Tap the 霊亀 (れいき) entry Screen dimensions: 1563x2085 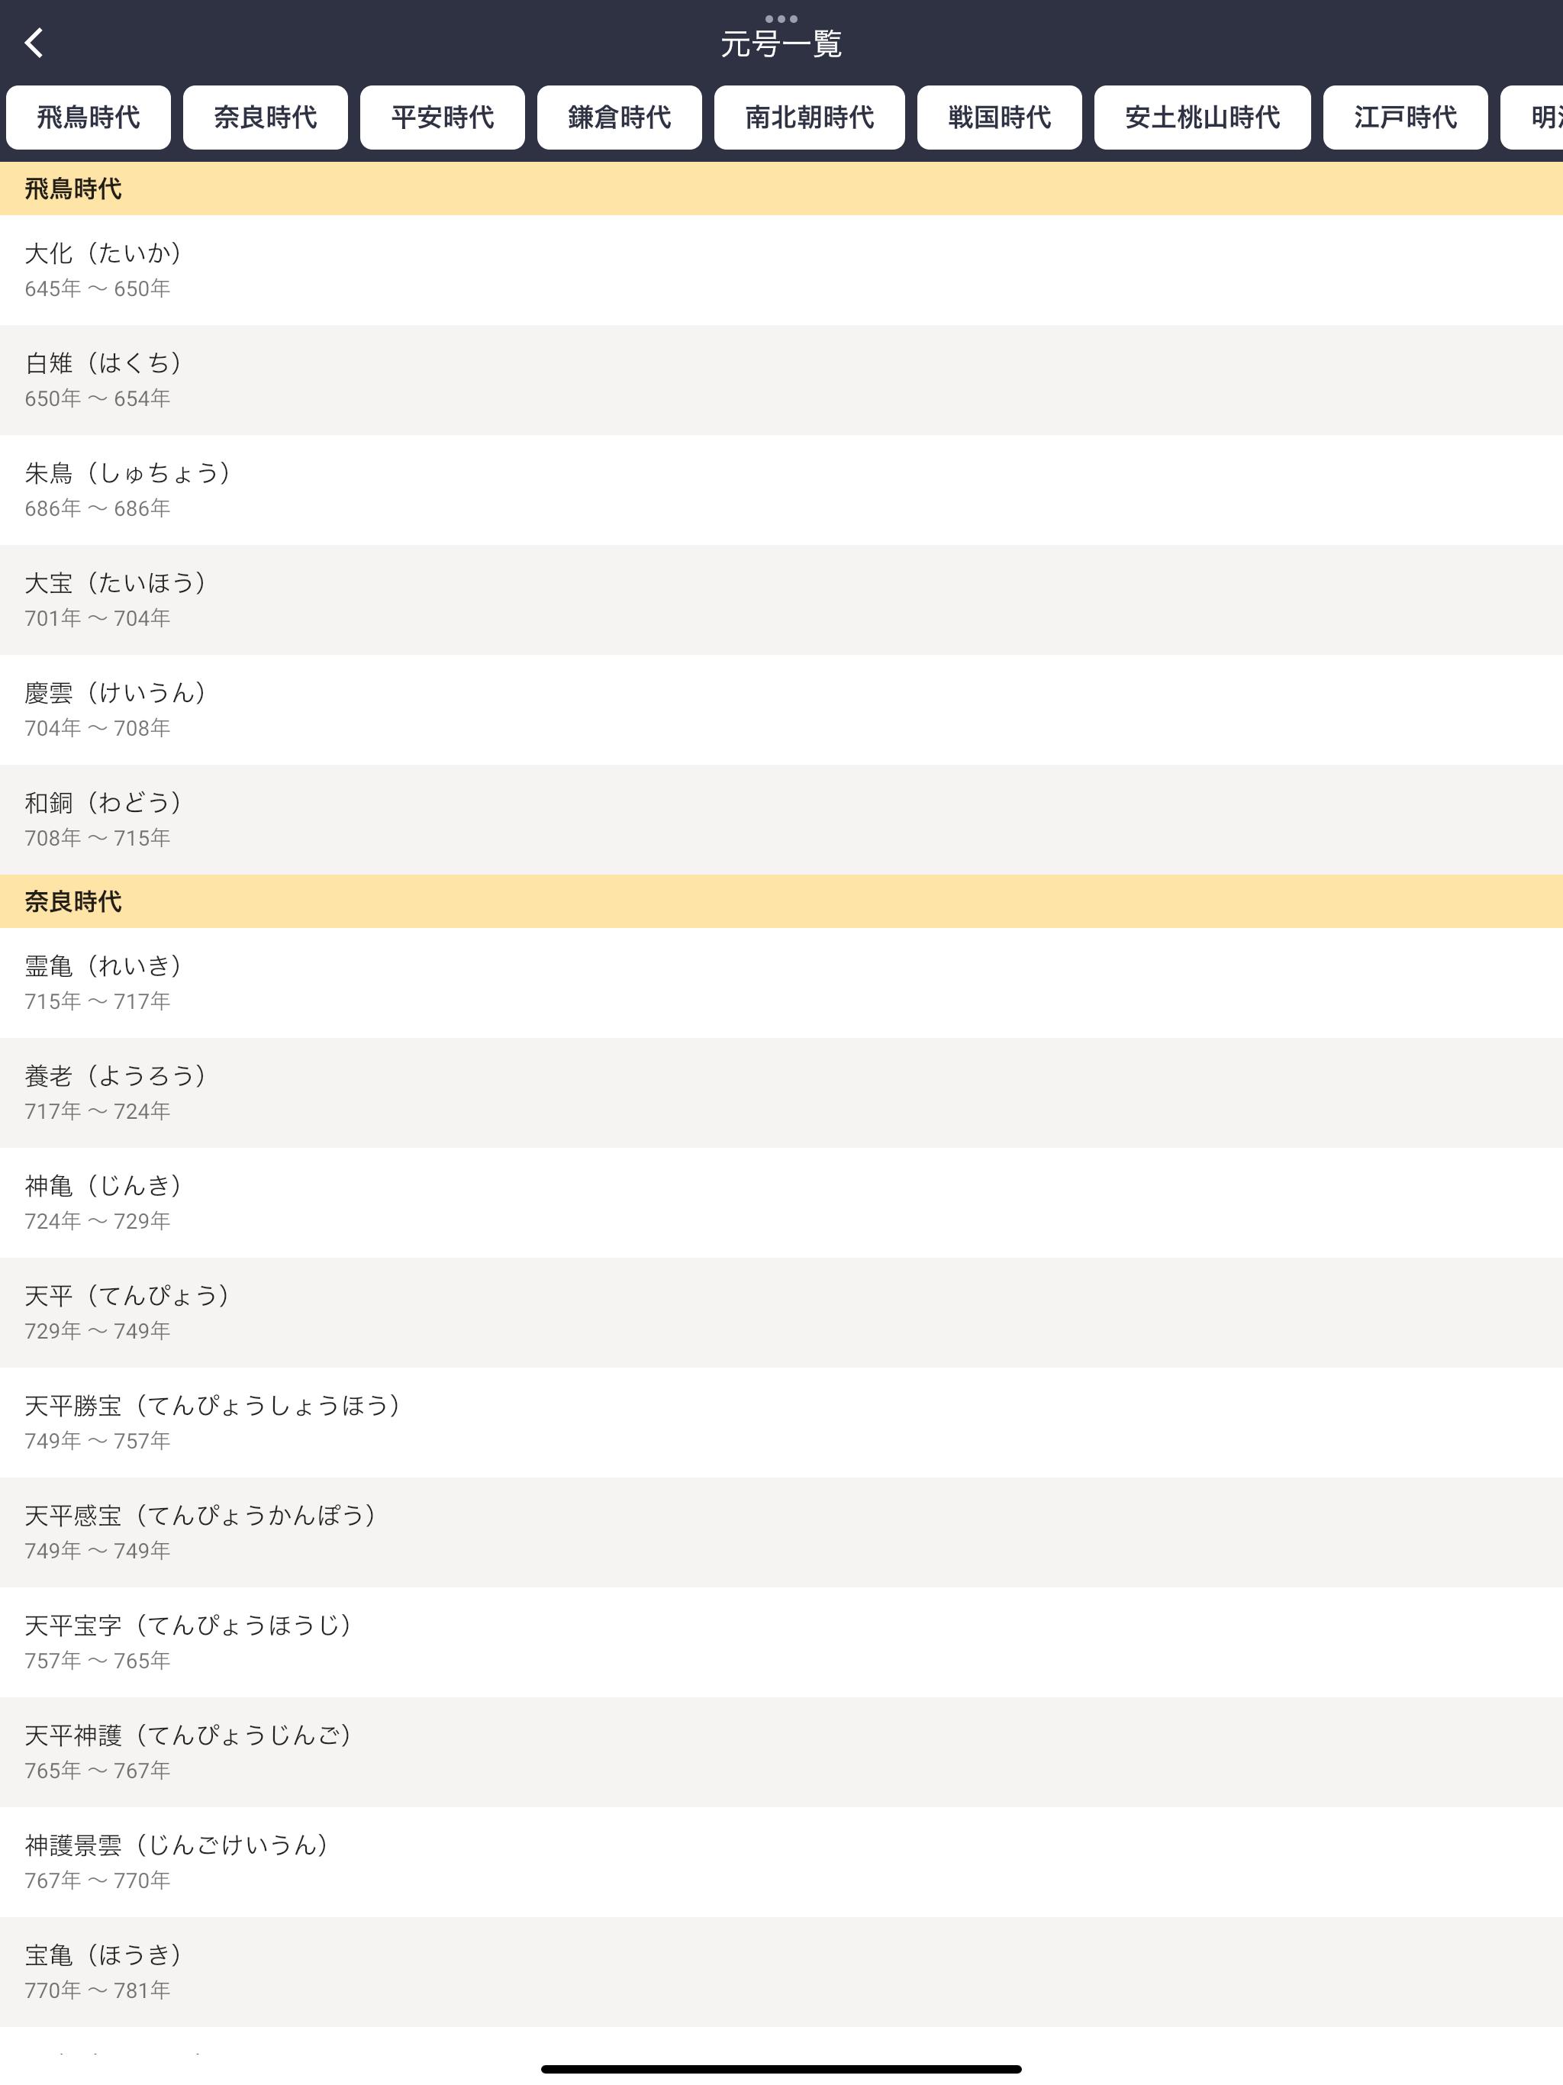click(x=781, y=982)
